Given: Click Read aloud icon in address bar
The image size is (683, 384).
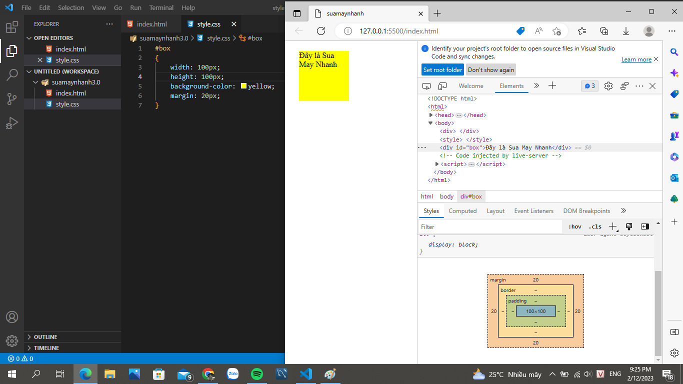Looking at the screenshot, I should click(x=538, y=31).
